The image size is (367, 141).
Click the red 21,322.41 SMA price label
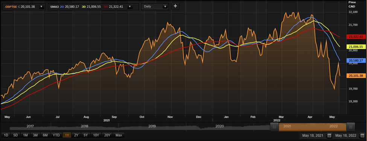356,37
